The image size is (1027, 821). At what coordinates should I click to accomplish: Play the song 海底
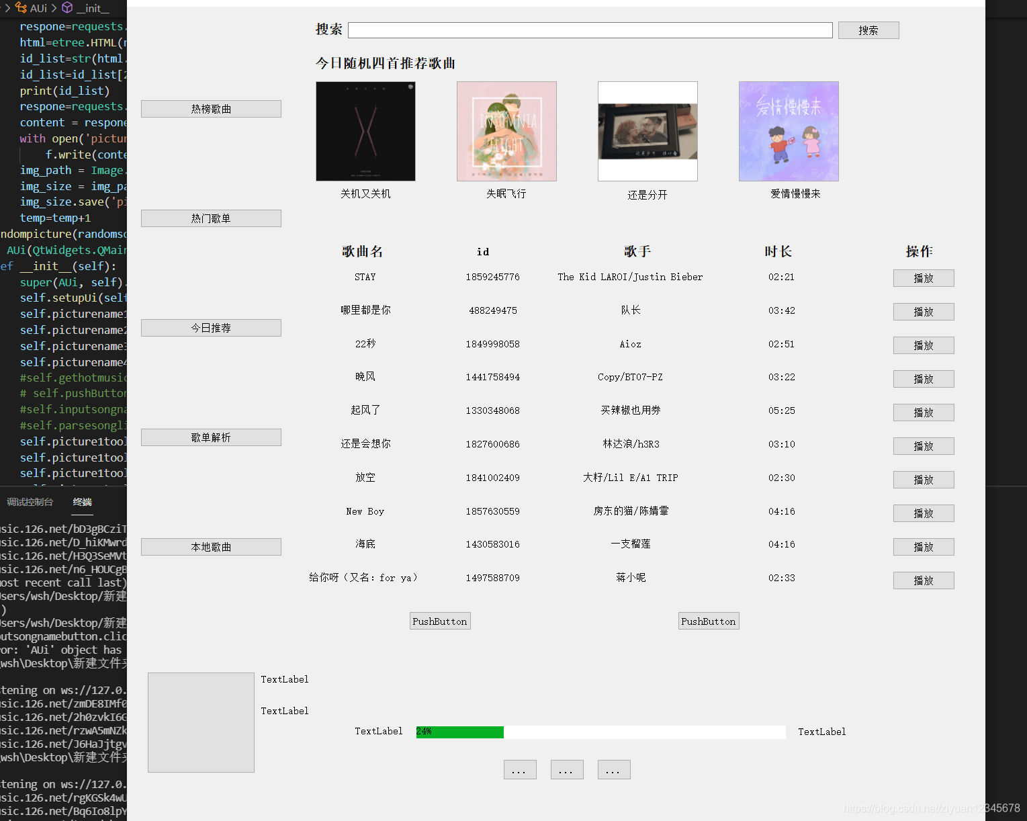923,546
